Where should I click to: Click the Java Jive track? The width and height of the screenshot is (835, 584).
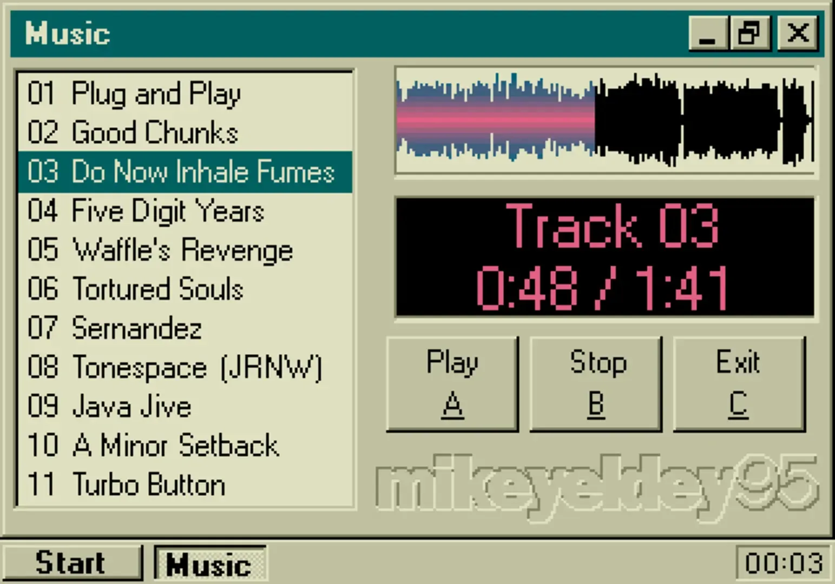[x=109, y=406]
